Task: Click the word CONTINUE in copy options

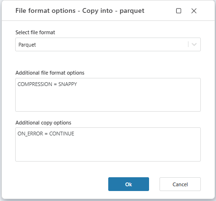Action: [62, 134]
